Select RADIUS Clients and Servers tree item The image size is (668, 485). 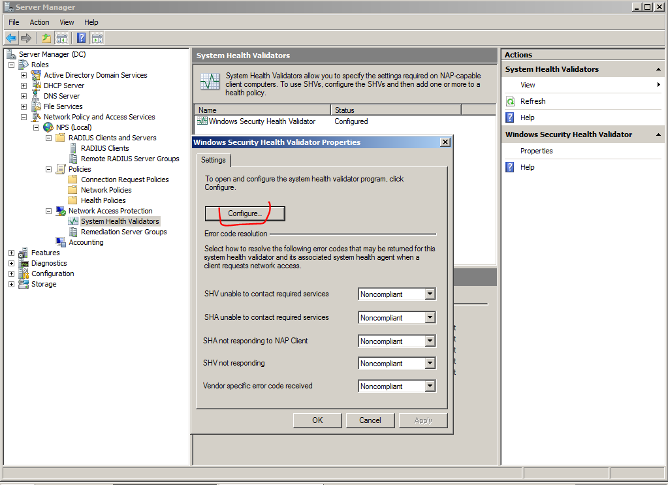pos(112,138)
